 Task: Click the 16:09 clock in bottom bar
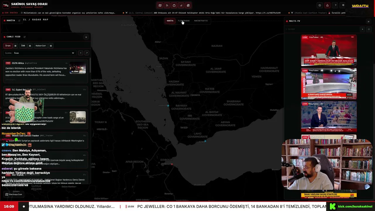[x=9, y=207]
